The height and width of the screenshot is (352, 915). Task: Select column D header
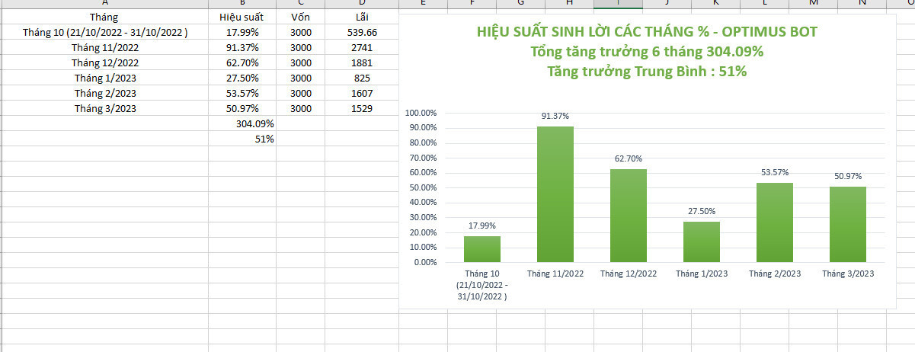361,4
